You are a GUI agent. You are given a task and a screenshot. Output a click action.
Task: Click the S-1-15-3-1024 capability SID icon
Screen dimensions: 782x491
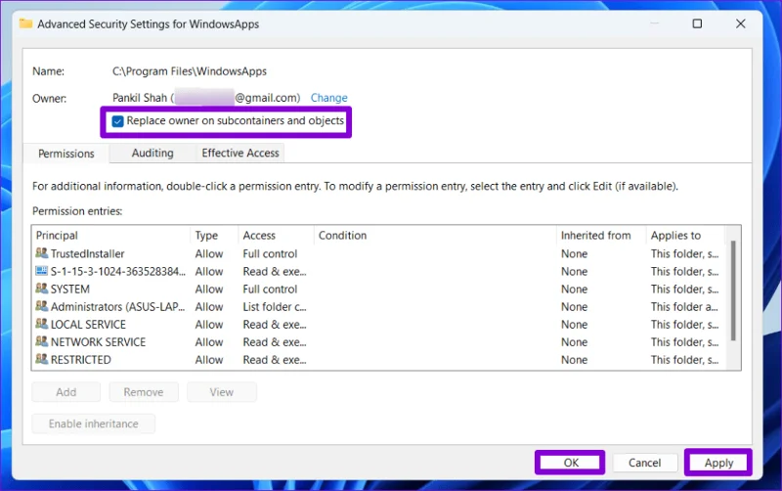pos(42,271)
